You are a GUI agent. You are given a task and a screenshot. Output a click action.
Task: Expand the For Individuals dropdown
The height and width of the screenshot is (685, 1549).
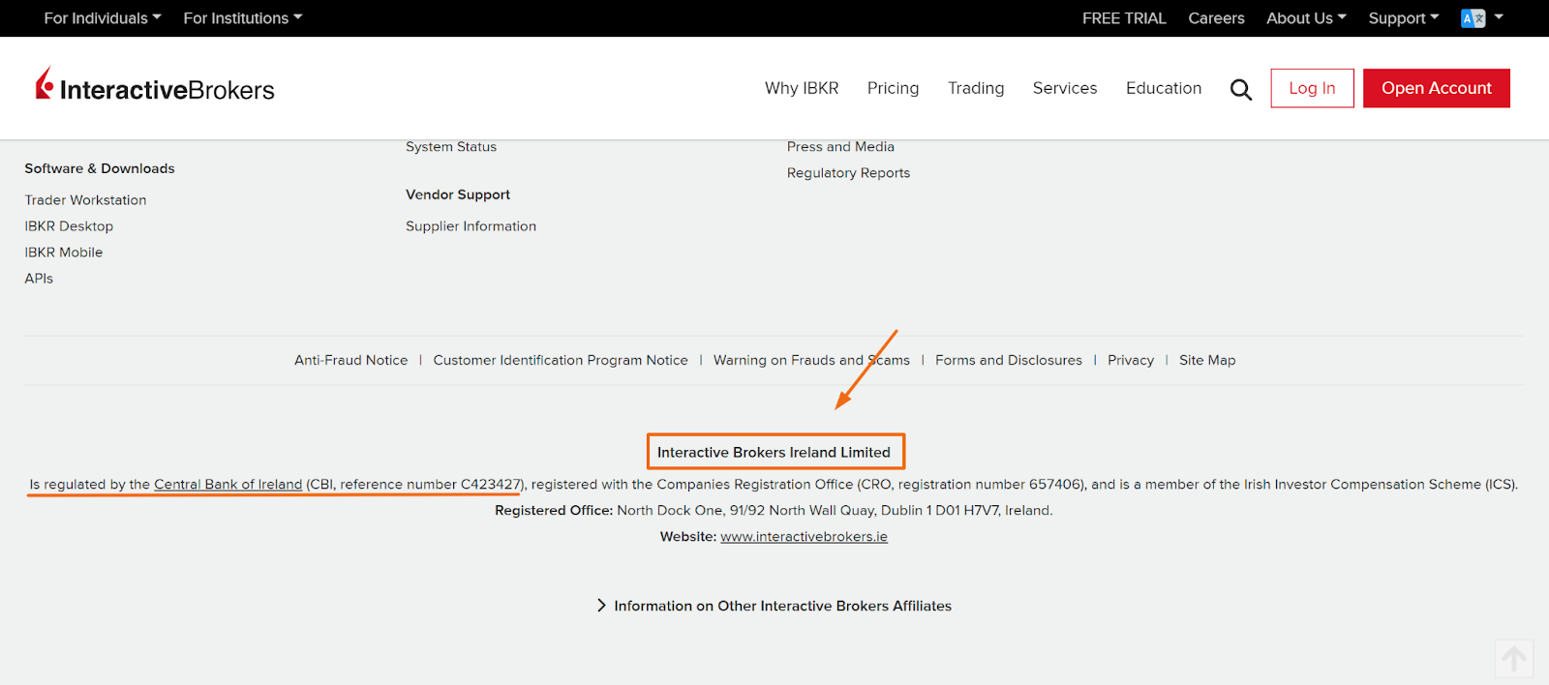(x=103, y=18)
